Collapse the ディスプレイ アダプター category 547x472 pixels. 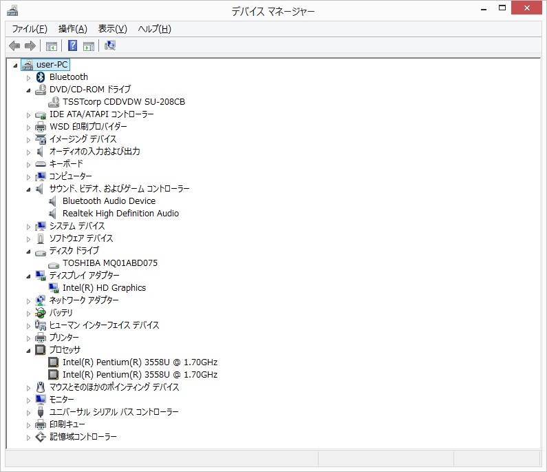[28, 276]
